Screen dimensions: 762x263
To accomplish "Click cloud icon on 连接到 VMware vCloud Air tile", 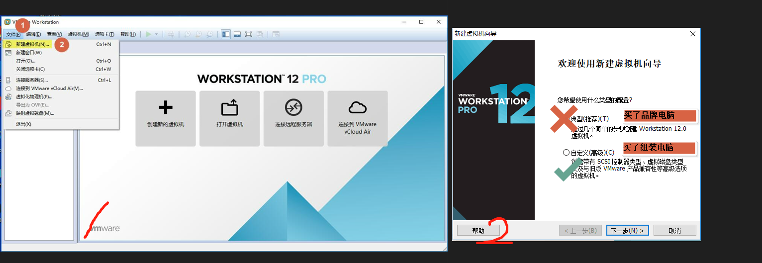I will (358, 107).
